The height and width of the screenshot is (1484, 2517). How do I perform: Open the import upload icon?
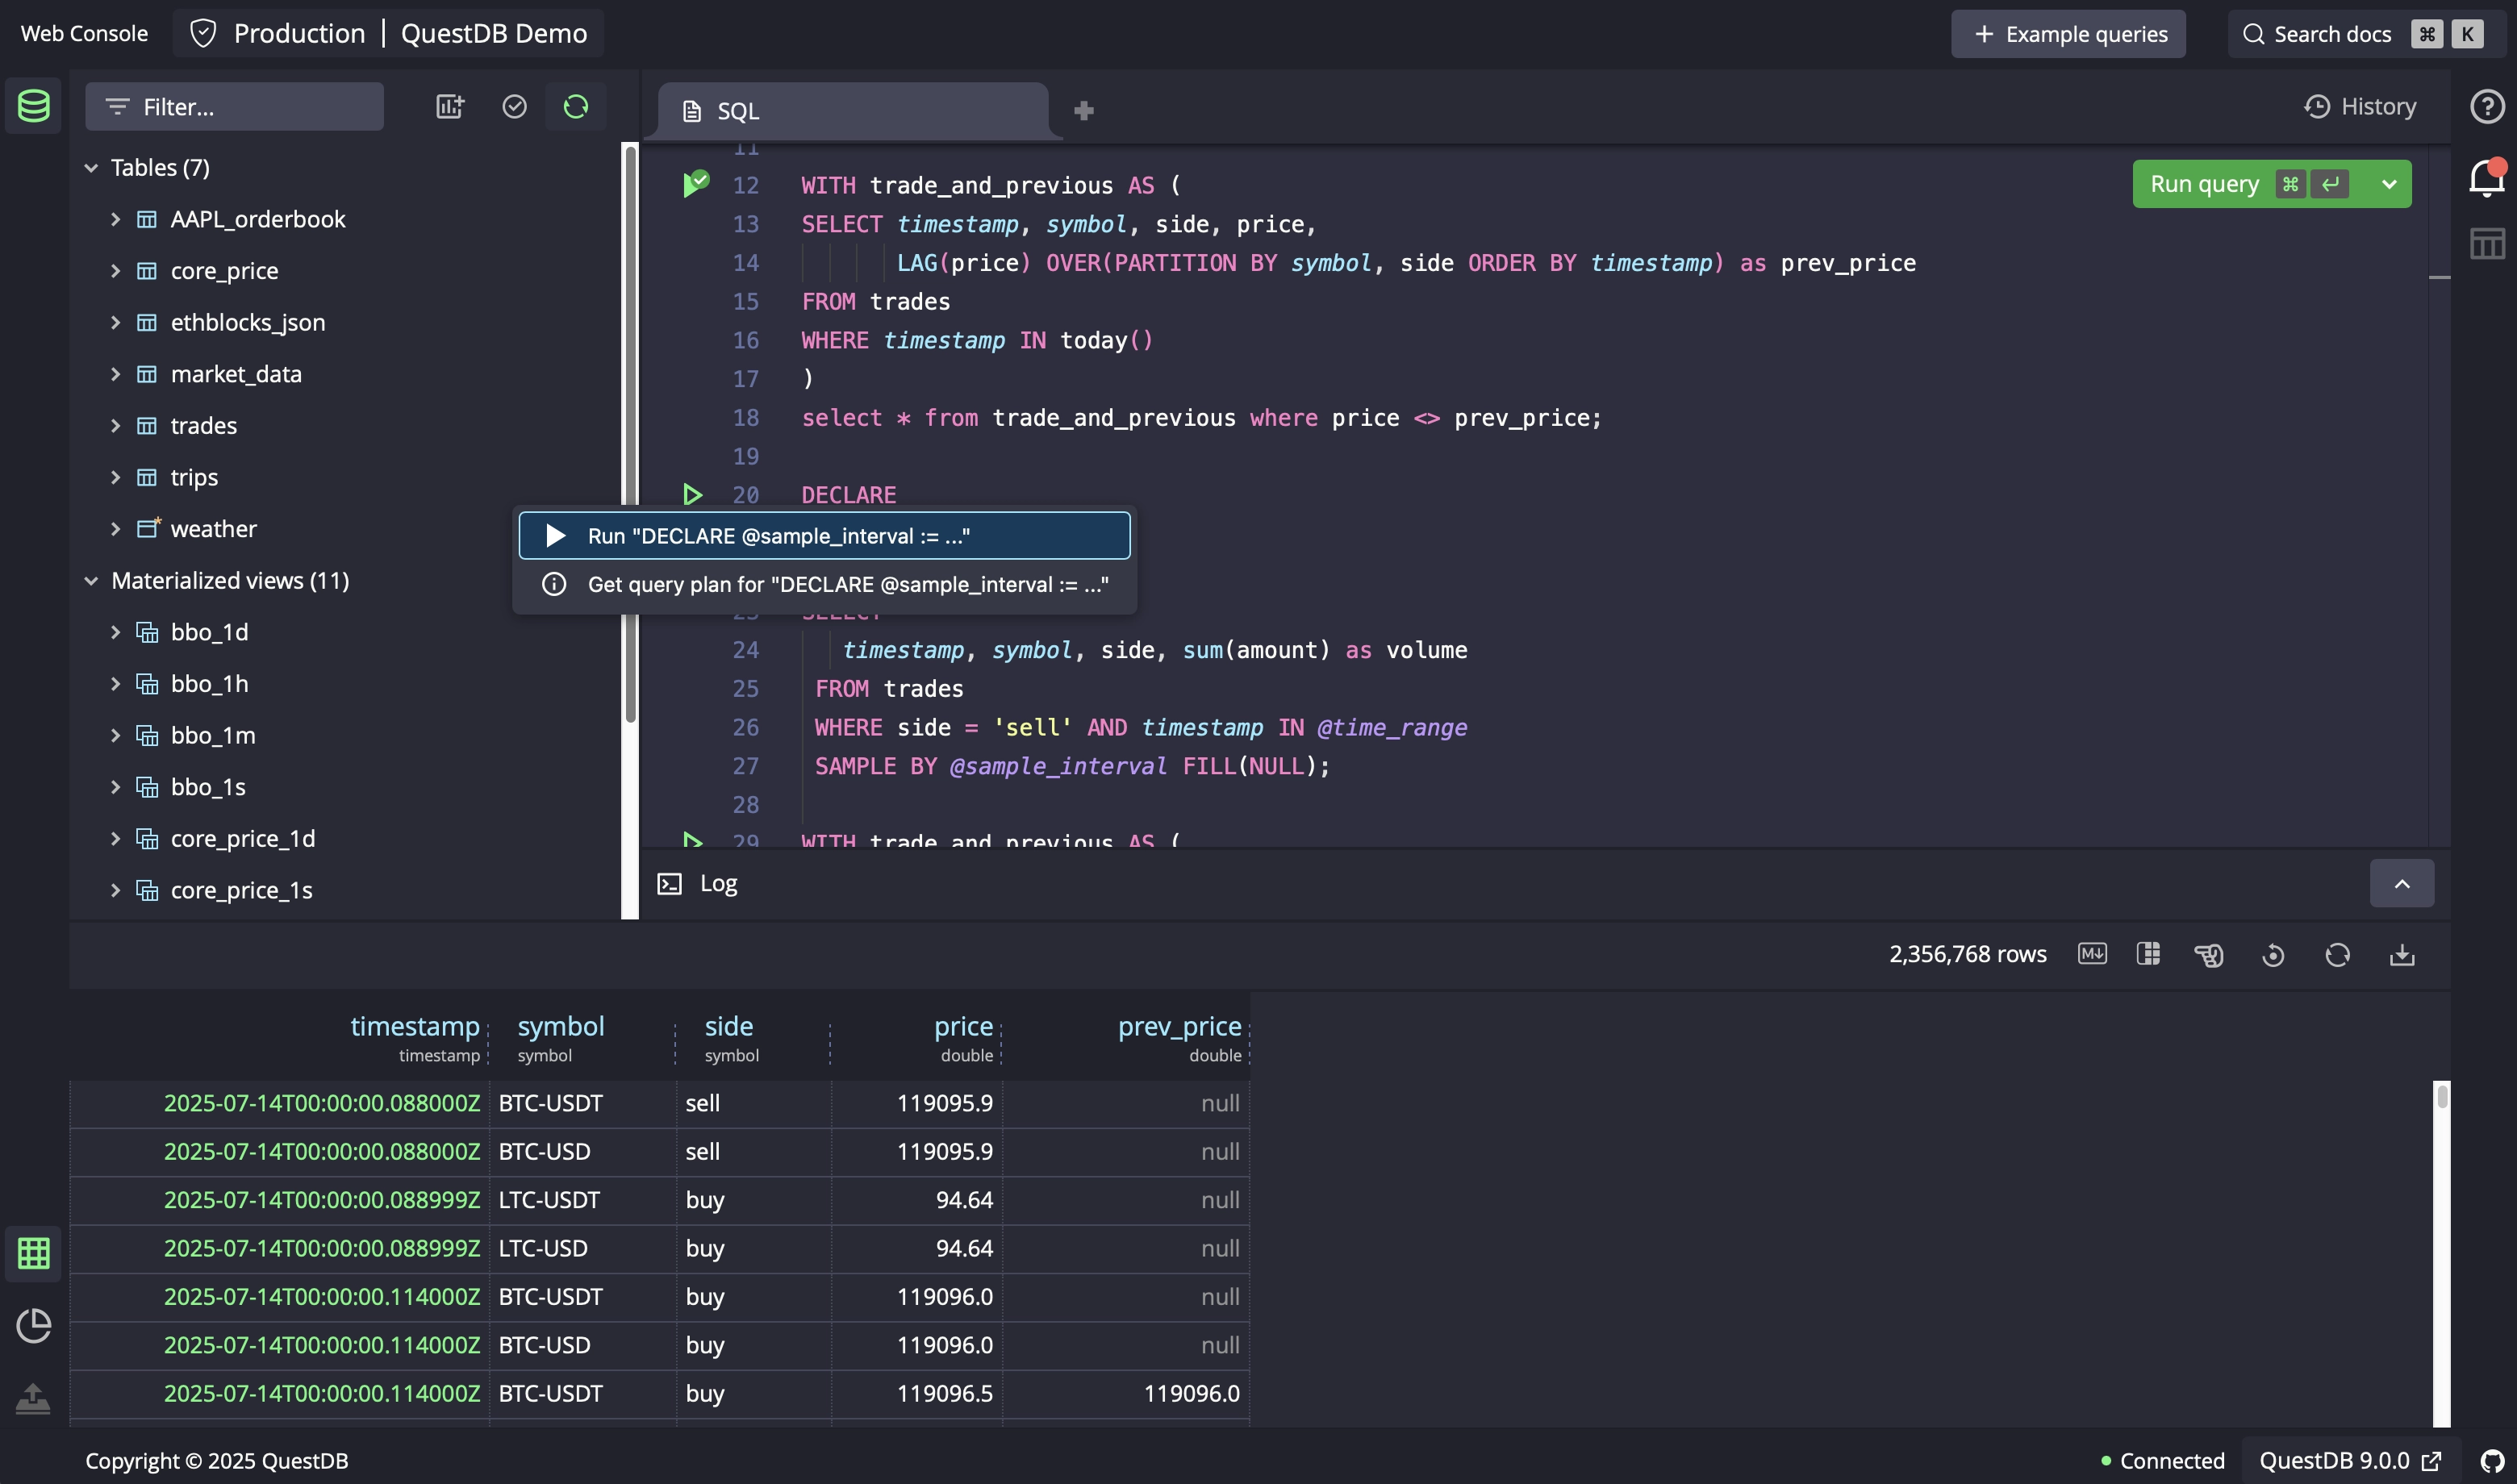33,1398
